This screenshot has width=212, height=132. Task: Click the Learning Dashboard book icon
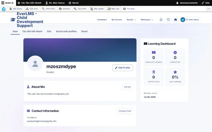click(x=145, y=44)
